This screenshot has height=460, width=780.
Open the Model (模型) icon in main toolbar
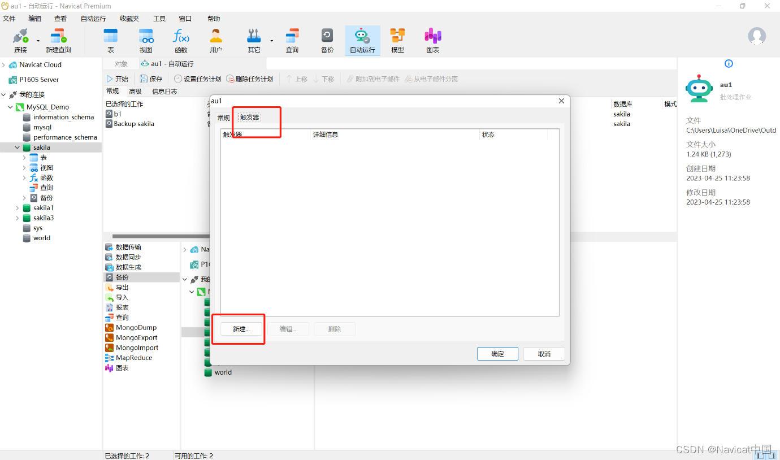(x=398, y=36)
